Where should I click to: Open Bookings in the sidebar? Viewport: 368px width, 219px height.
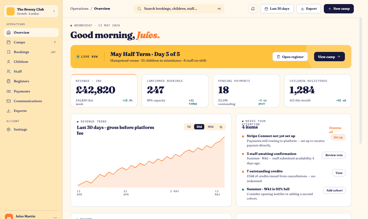(x=31, y=52)
